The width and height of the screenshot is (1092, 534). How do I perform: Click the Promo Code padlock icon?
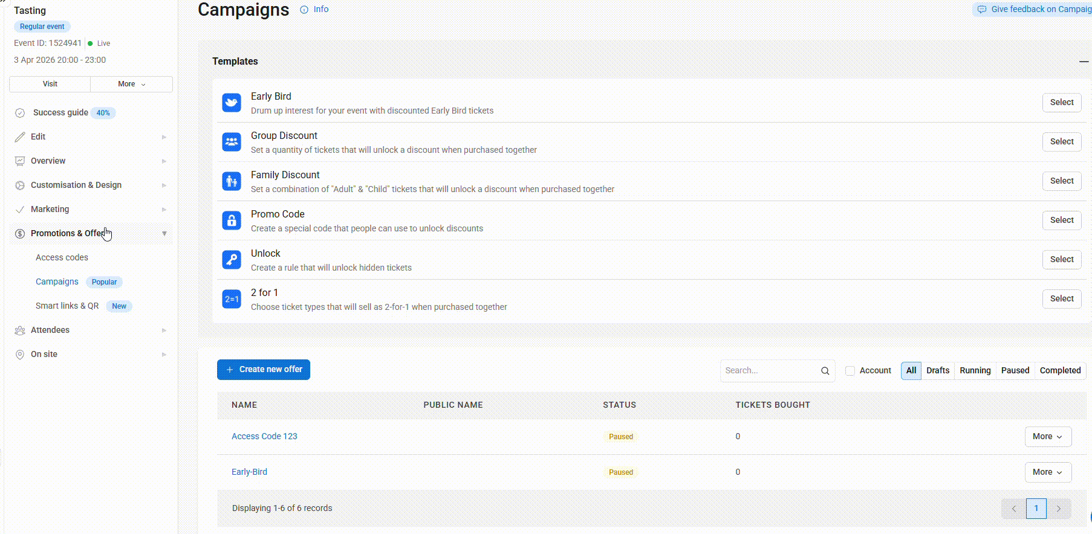coord(232,220)
